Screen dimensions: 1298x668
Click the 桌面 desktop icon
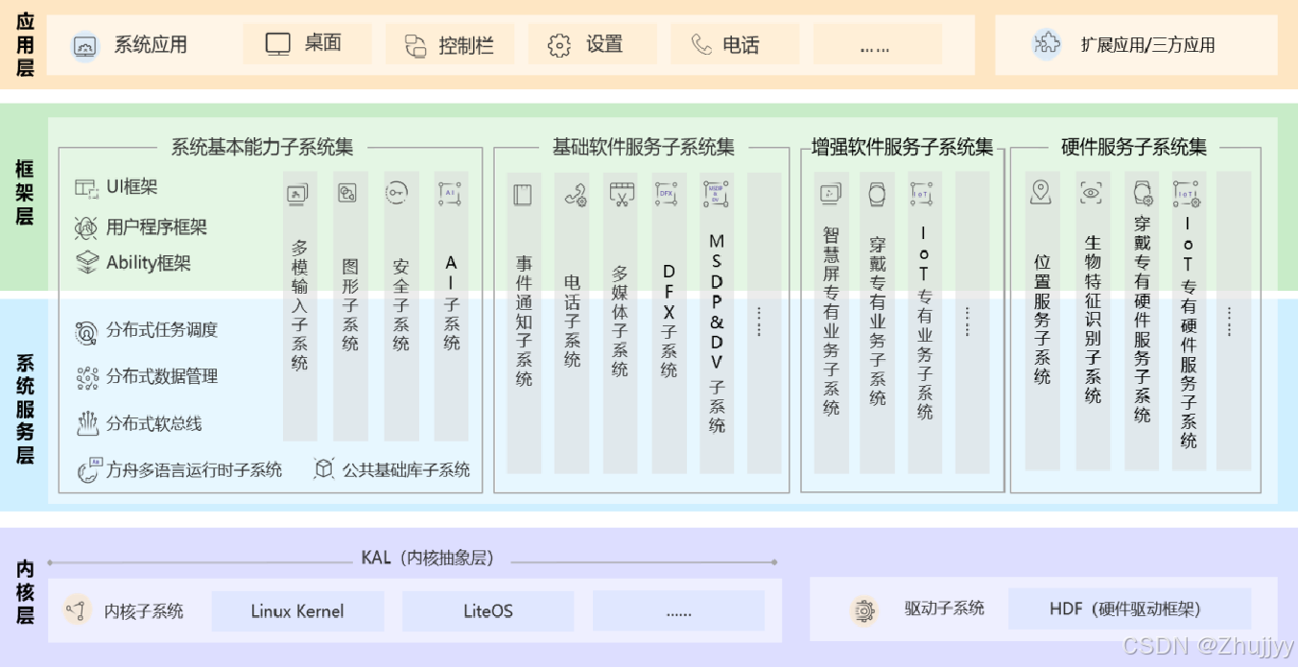coord(276,43)
